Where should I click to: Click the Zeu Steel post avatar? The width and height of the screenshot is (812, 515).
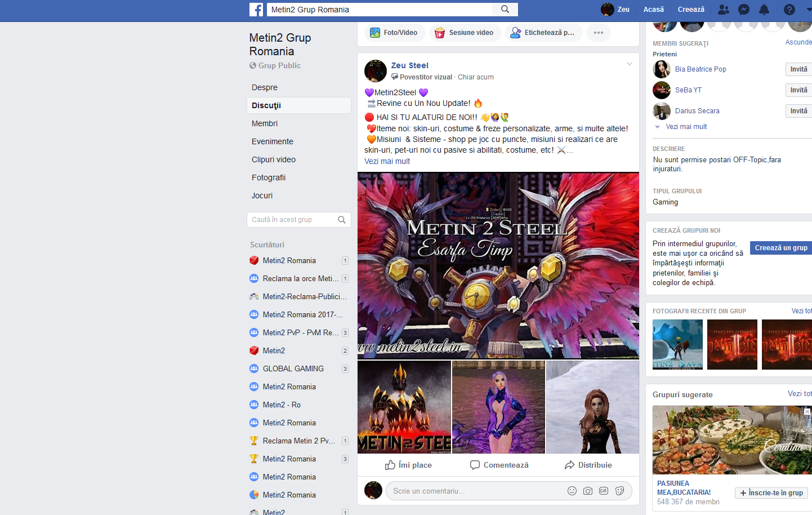[376, 71]
